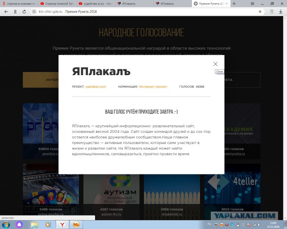Switch to 'Стрелка Нижний Таг' YouTube tab
The image size is (287, 229).
pos(57,4)
